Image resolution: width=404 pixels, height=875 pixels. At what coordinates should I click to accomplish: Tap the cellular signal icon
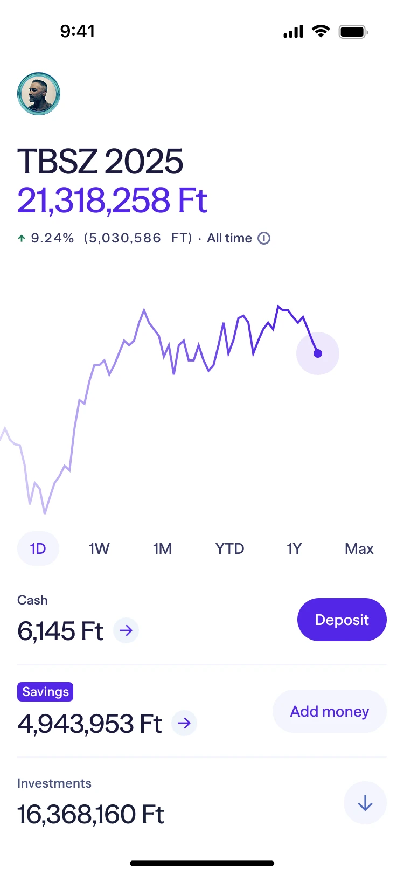pyautogui.click(x=294, y=32)
